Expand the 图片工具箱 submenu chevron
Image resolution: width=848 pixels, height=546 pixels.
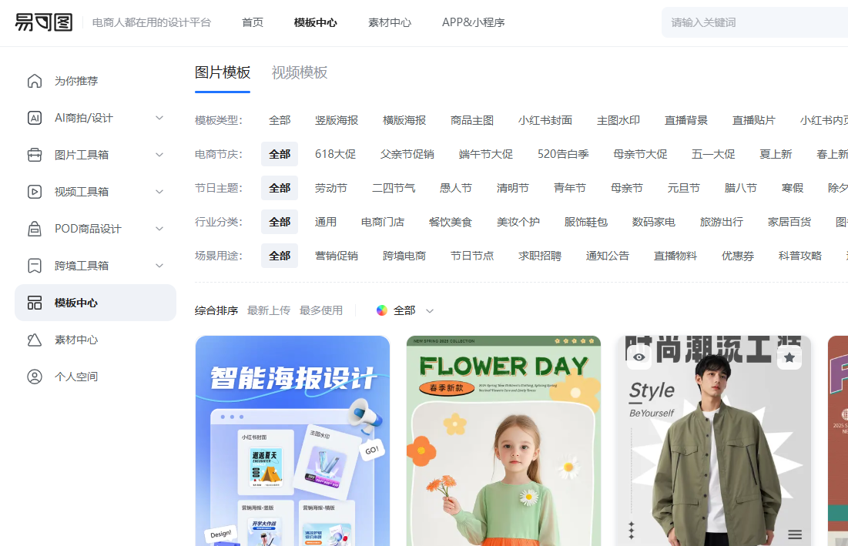click(x=159, y=155)
